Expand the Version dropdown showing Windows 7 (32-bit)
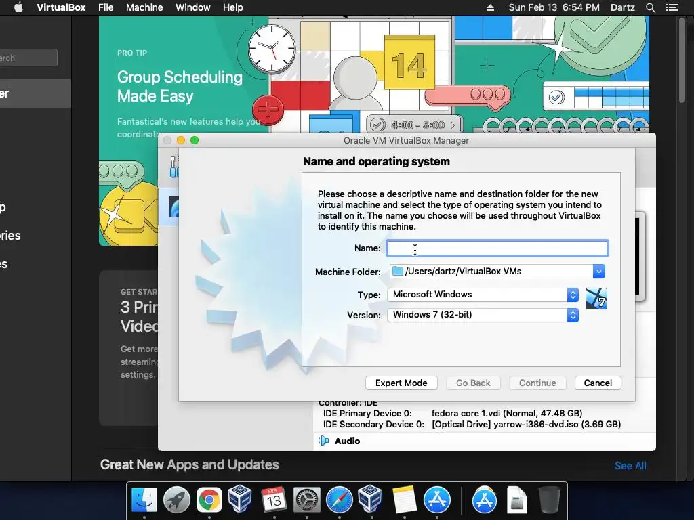694x520 pixels. 483,315
